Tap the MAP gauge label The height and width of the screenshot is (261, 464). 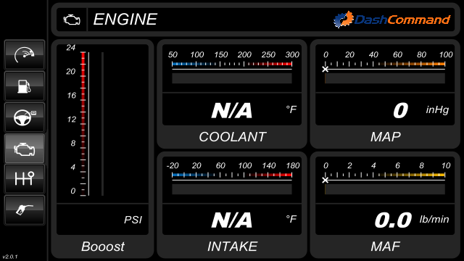click(x=385, y=137)
